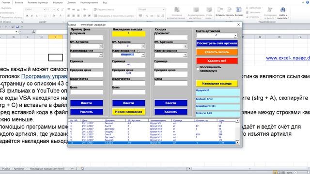Image resolution: width=310 pixels, height=174 pixels.
Task: Open №. Артикля dropdown under Накладная выхода
Action: point(143,46)
